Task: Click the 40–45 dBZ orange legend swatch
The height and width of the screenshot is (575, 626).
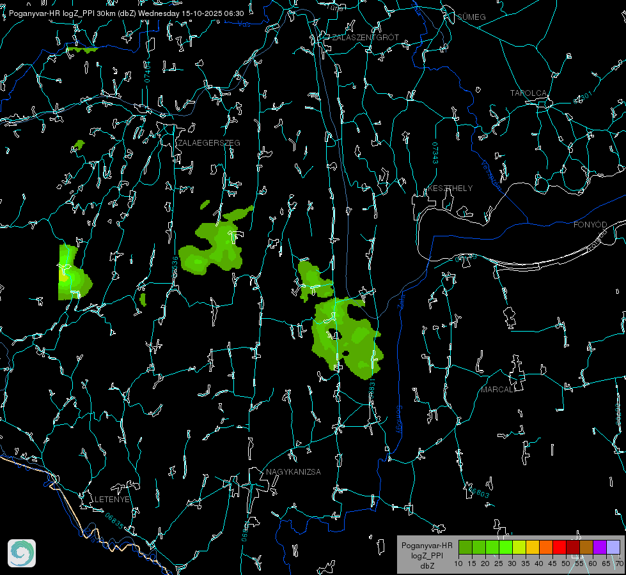Action: click(546, 547)
